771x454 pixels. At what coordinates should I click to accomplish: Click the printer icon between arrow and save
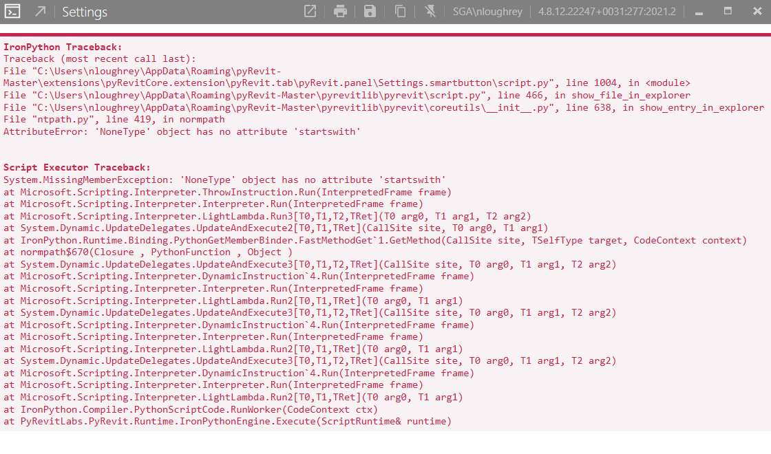340,11
